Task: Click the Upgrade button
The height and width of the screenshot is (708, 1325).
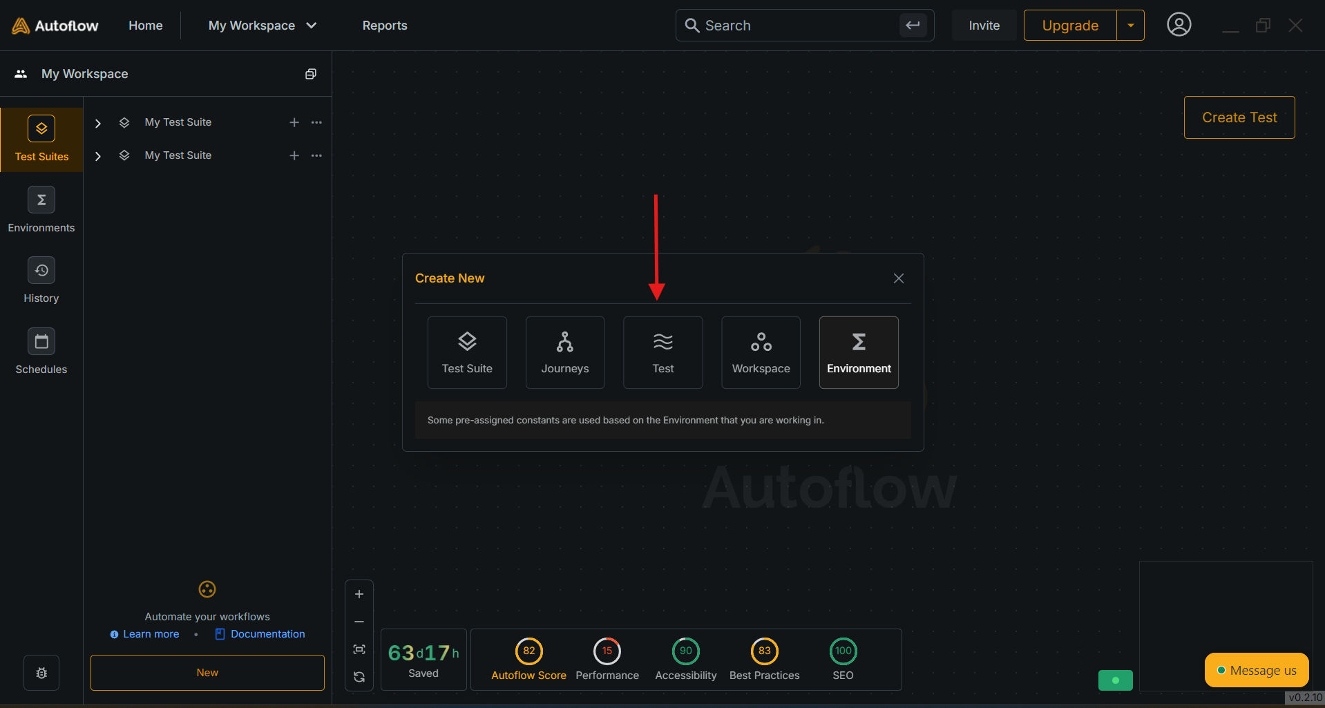Action: tap(1070, 26)
